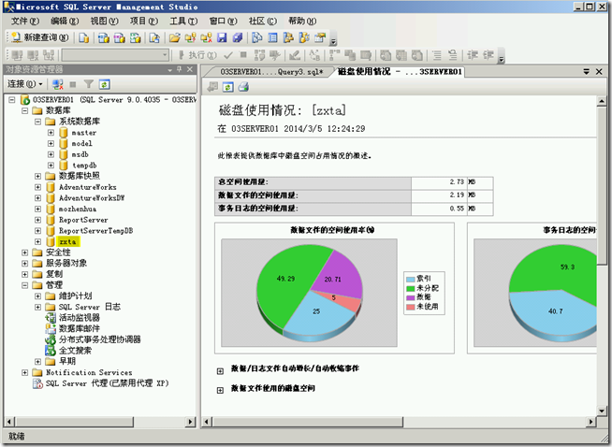
Task: Click the 分布式事务处理协调器 icon
Action: tap(51, 339)
